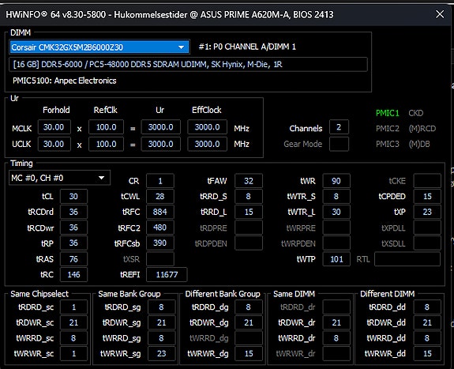
Task: Click the tWTR_S value field
Action: 336,196
